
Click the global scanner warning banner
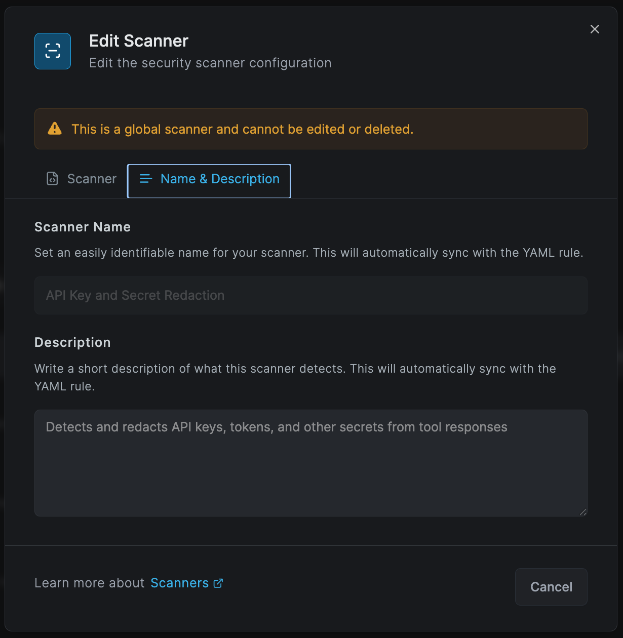[x=310, y=129]
